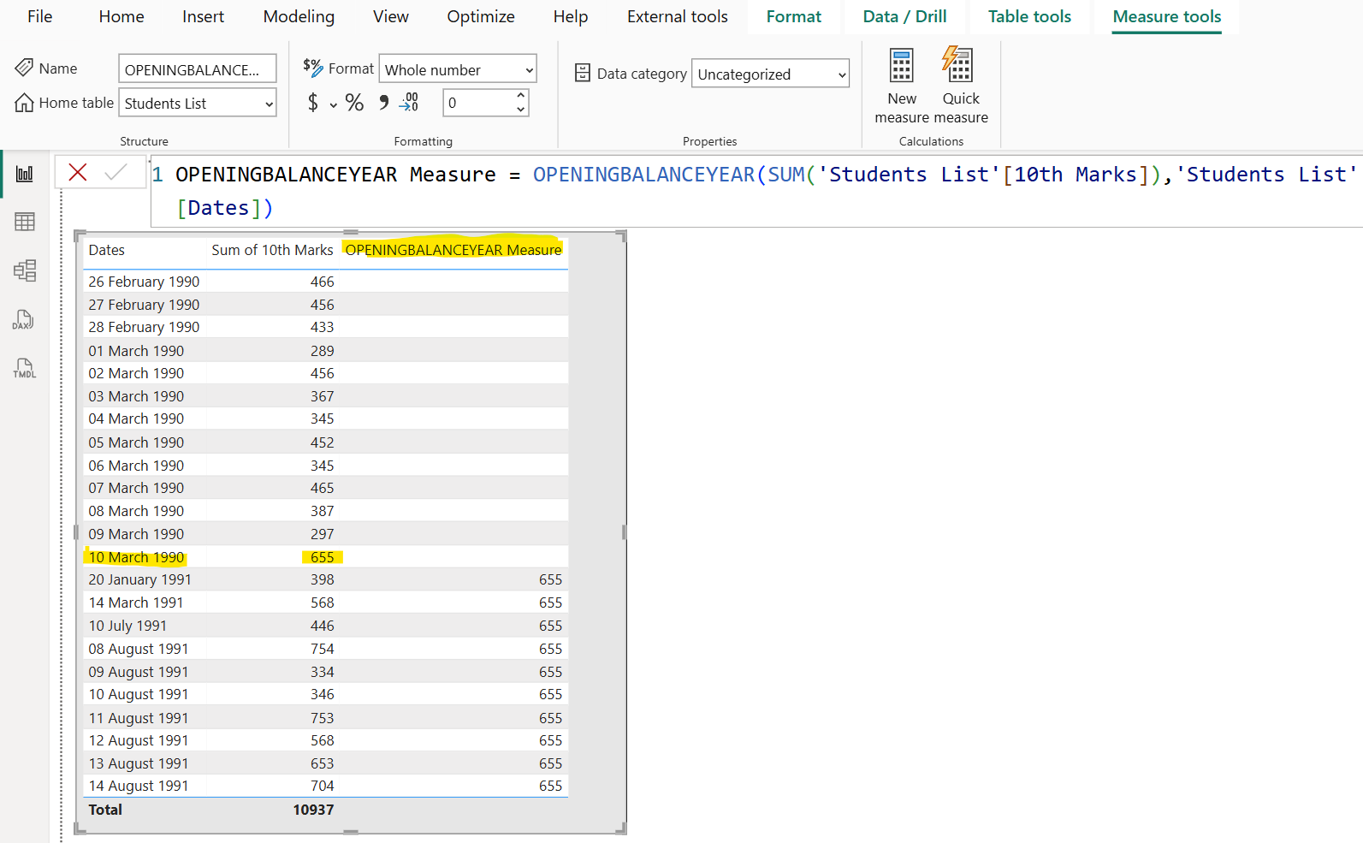Open the File menu
The height and width of the screenshot is (843, 1363).
pos(39,16)
